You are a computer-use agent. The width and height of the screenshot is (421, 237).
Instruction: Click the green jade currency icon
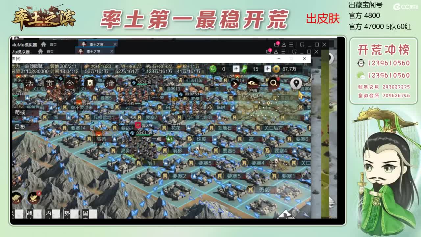(213, 69)
